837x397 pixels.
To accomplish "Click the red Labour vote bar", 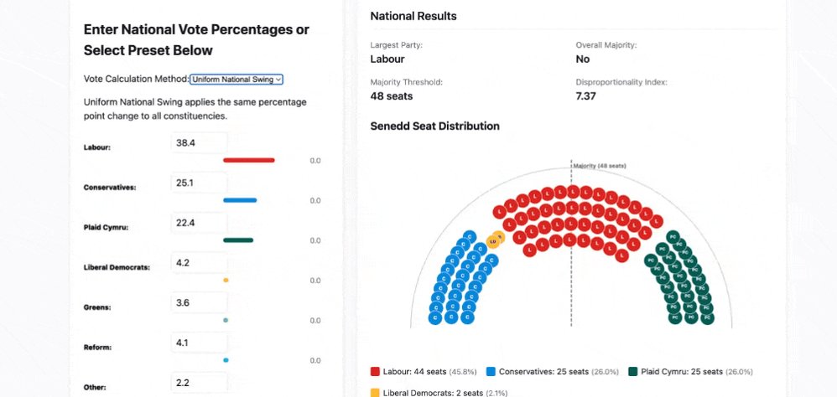I will click(249, 161).
